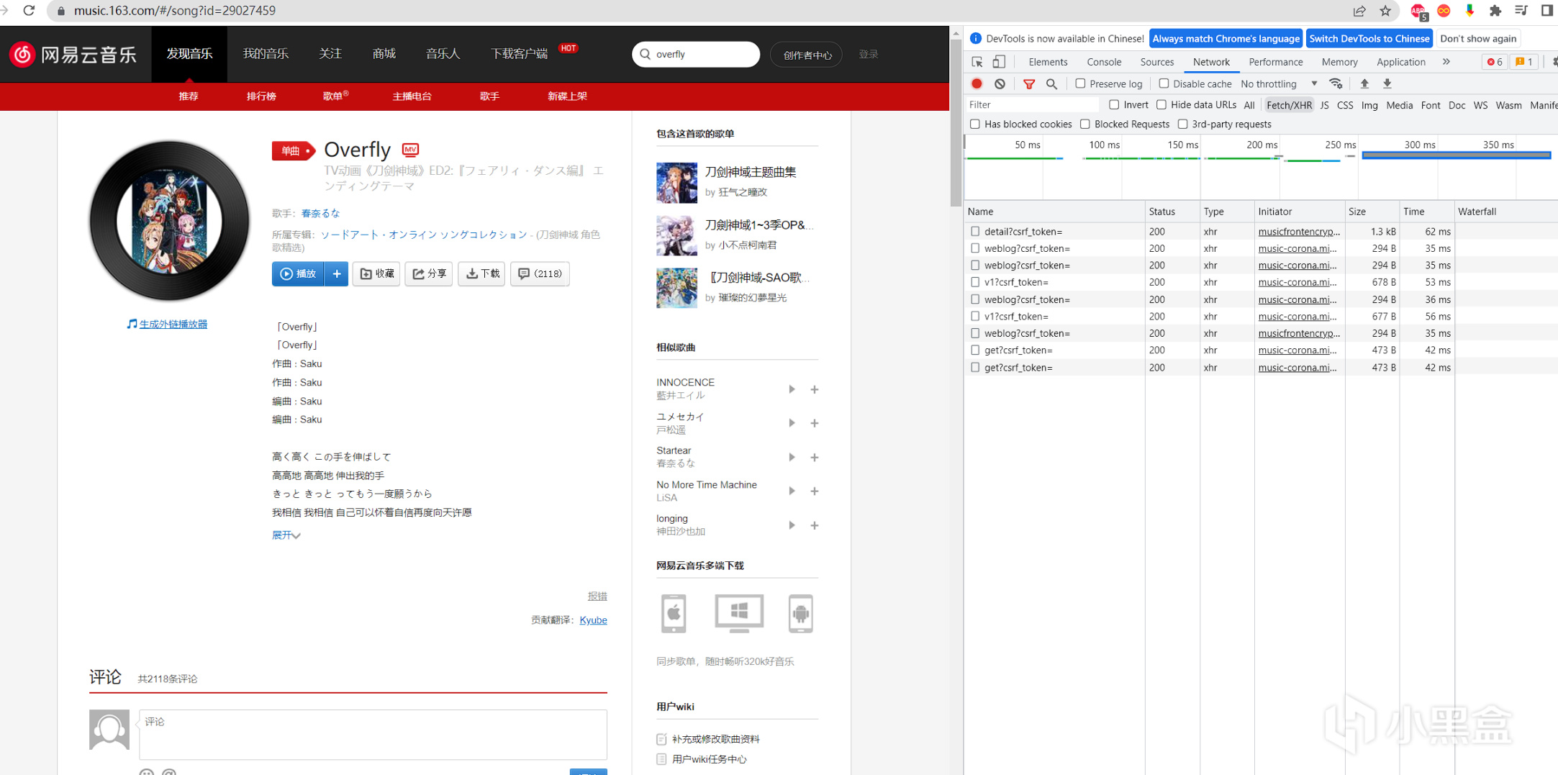
Task: Toggle the network filter funnel icon
Action: coord(1029,83)
